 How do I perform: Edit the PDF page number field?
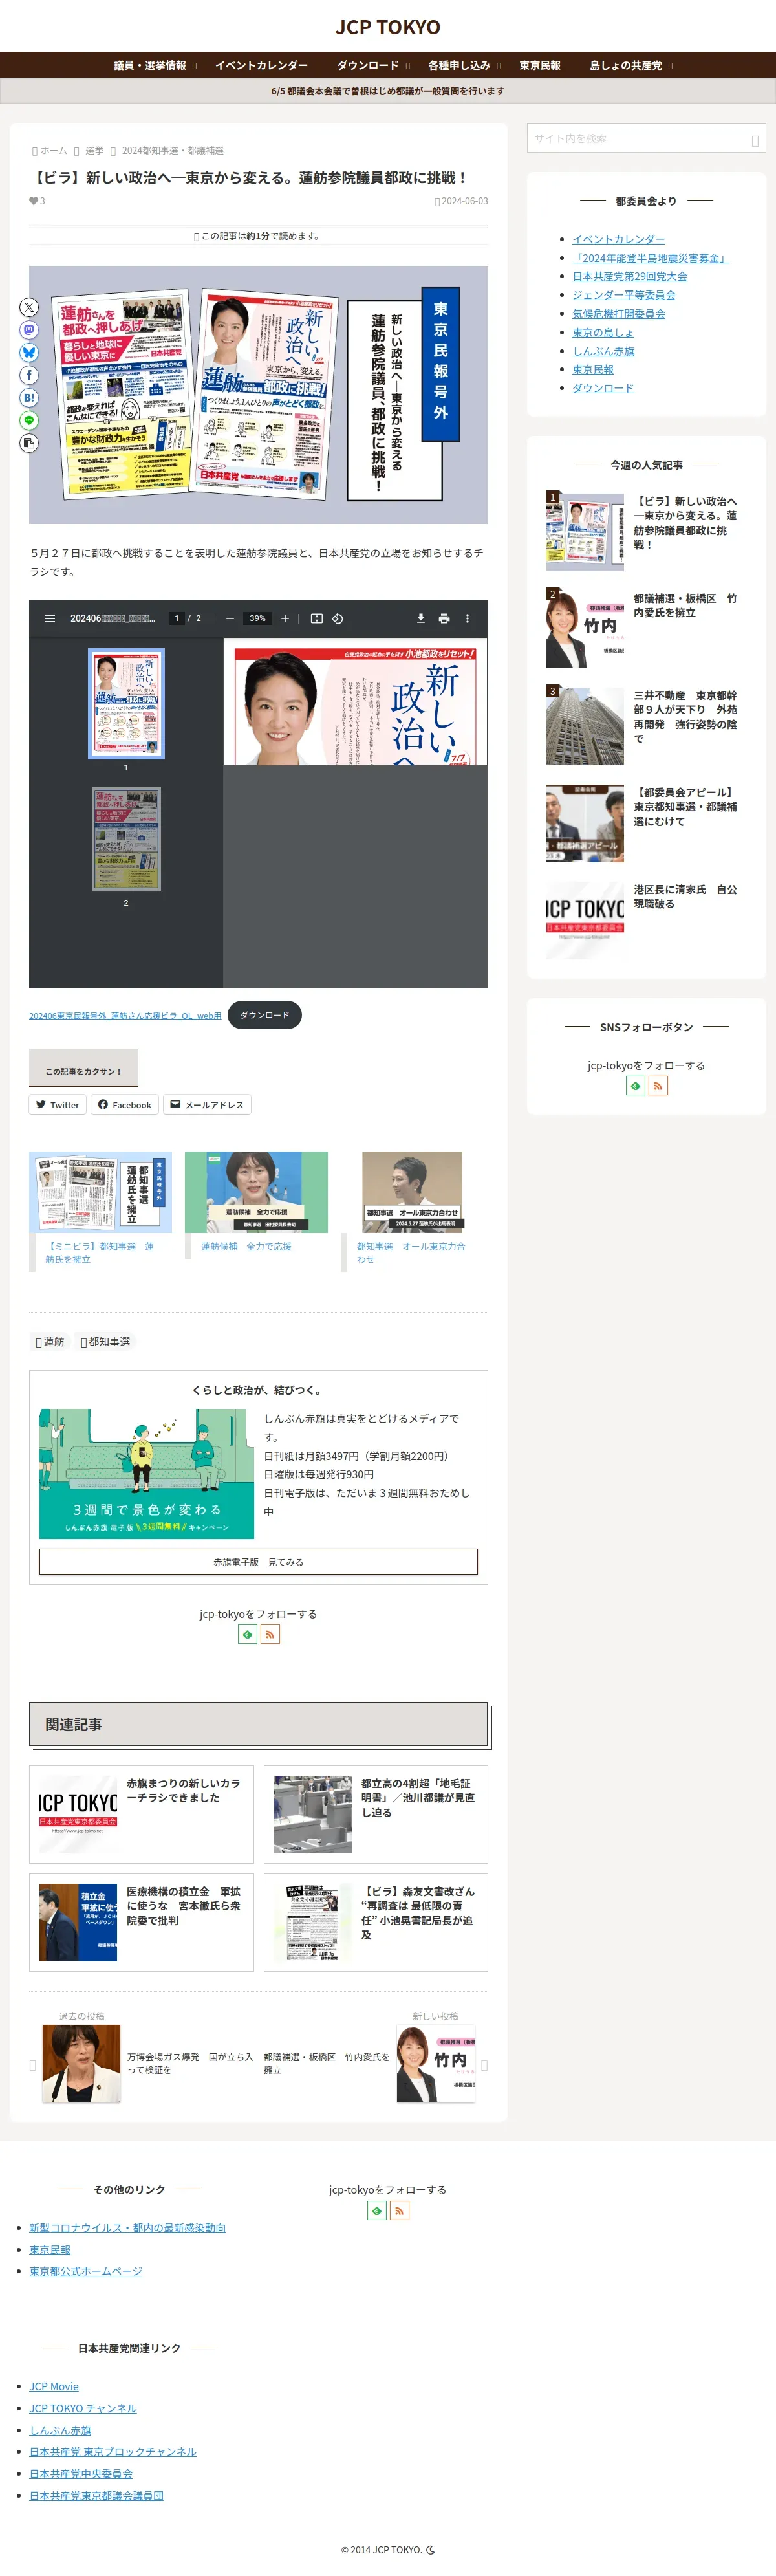(177, 618)
